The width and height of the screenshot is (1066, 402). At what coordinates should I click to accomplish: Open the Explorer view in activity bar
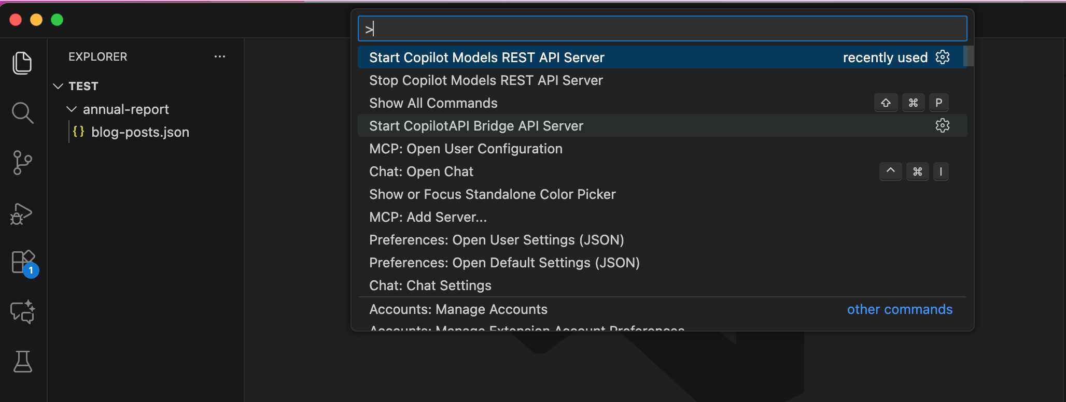coord(22,63)
